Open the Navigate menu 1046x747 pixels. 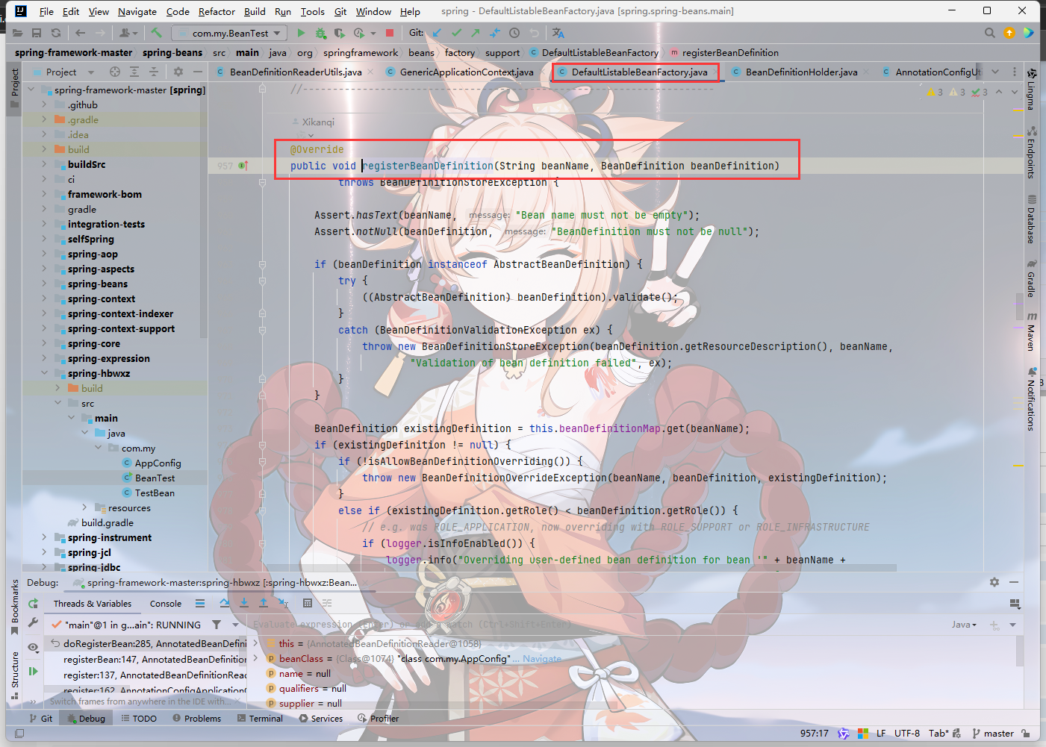[x=137, y=11]
